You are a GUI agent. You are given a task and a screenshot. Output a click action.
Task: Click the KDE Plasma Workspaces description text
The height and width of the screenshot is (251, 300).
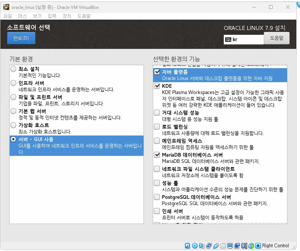[223, 98]
